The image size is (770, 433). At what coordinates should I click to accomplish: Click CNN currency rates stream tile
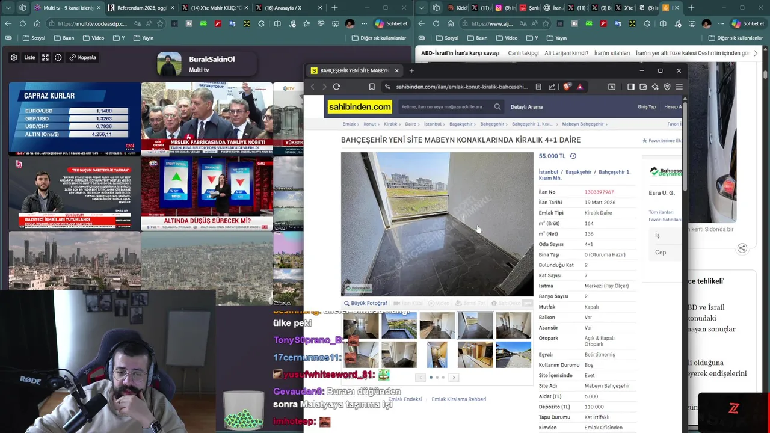click(75, 119)
